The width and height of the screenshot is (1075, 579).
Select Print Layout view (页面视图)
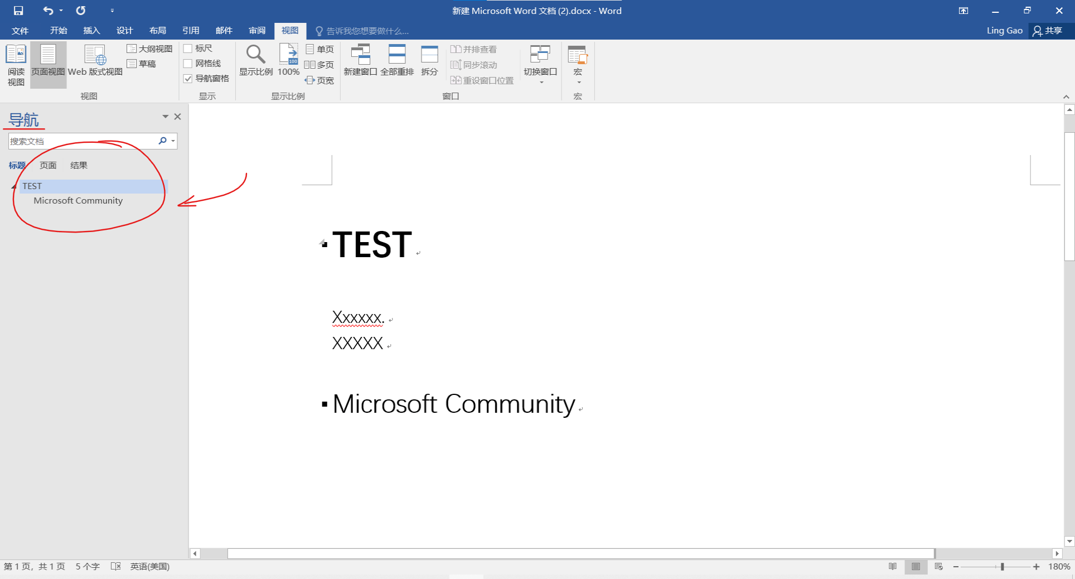click(x=48, y=65)
